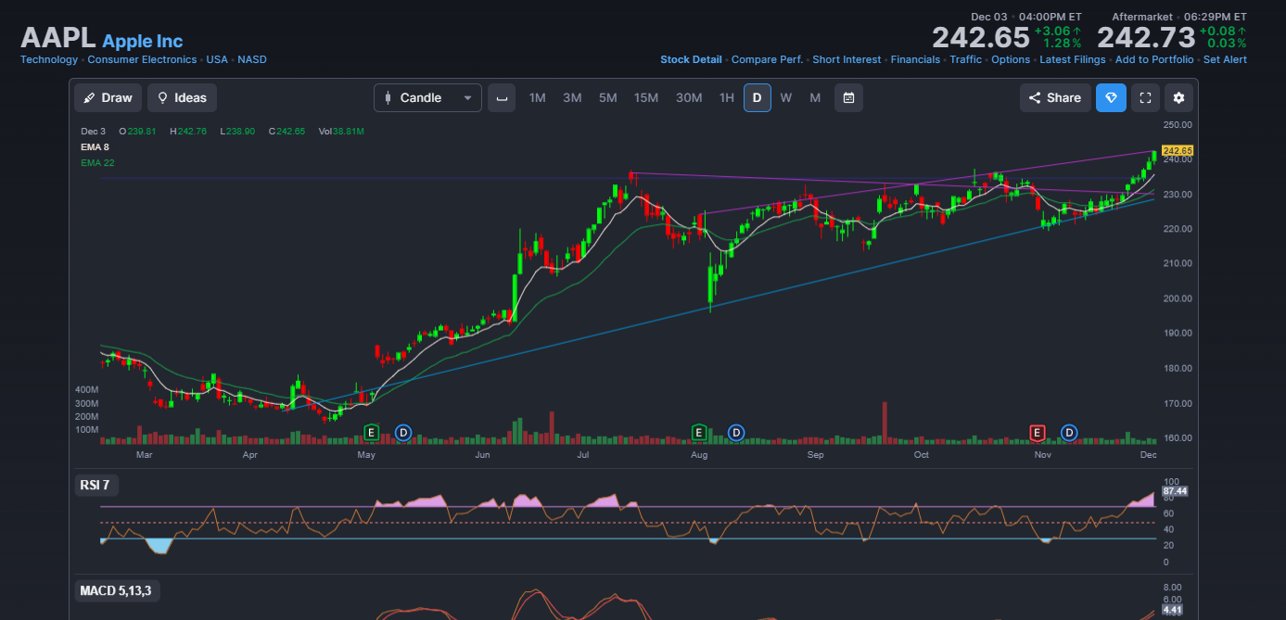The width and height of the screenshot is (1286, 620).
Task: Expand the Candle chart type dropdown
Action: (x=427, y=97)
